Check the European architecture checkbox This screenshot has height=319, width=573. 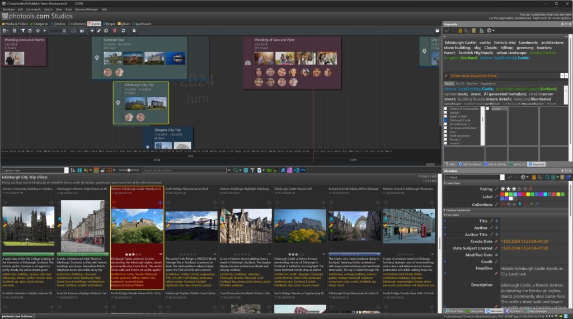pos(445,128)
